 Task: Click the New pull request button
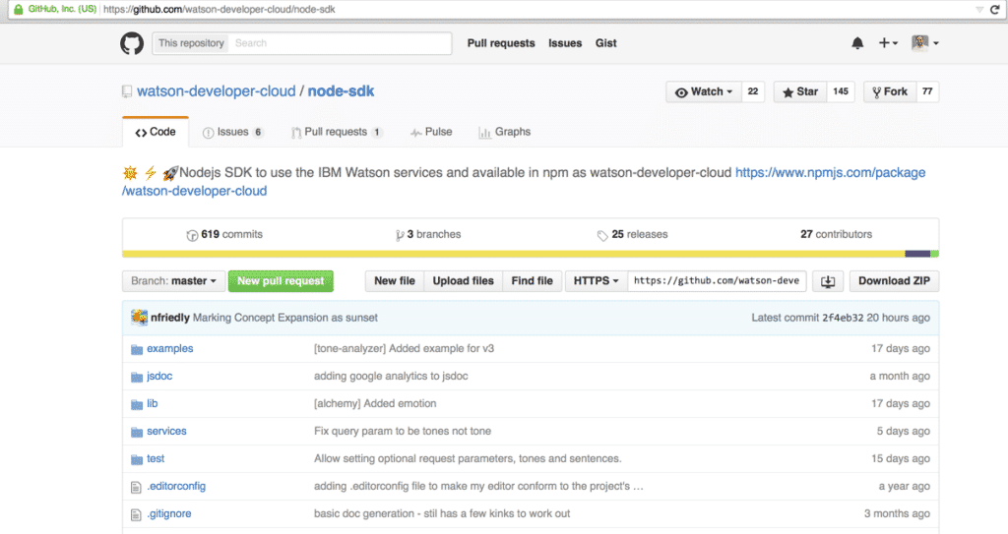point(281,281)
